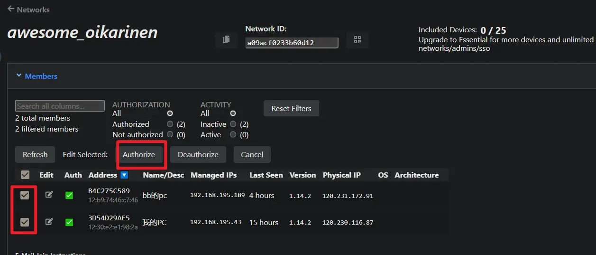
Task: Copy the Network ID with copy icon
Action: 226,40
